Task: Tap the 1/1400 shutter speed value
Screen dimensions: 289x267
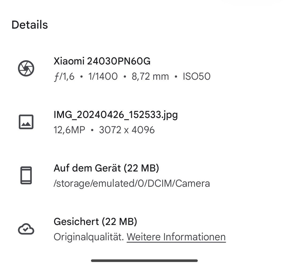Action: tap(103, 77)
